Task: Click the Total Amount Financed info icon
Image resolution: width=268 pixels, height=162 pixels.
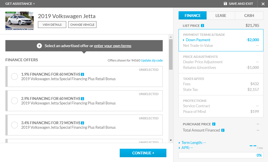Action: 223,130
